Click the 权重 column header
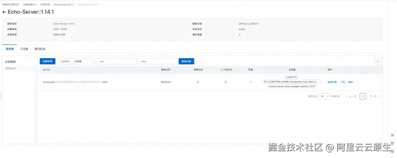397x158 pixels. [x=250, y=69]
